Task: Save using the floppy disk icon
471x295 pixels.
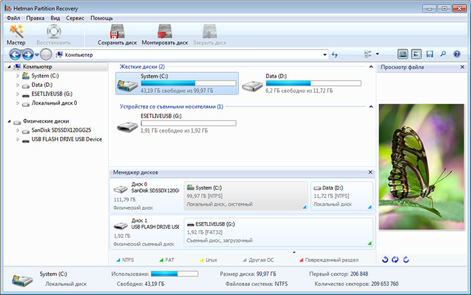Action: (x=430, y=54)
